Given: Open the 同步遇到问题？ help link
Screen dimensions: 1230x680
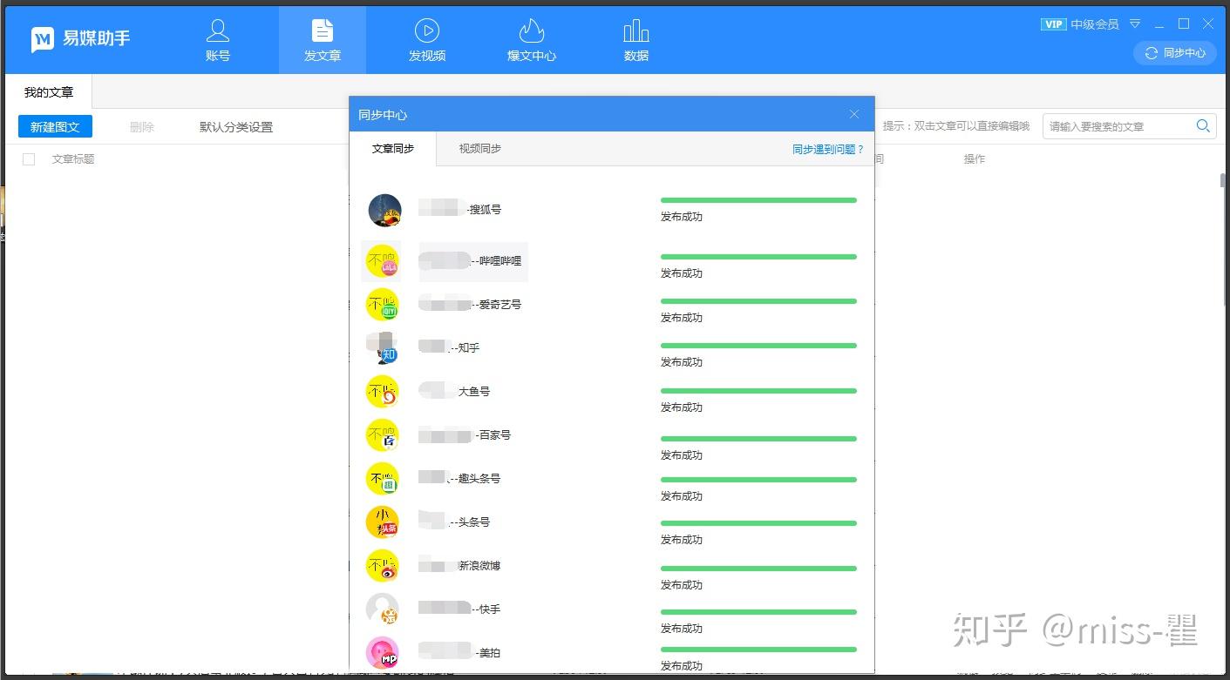Looking at the screenshot, I should tap(828, 150).
